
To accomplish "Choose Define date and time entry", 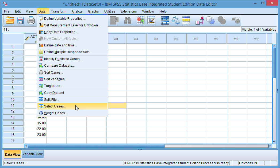I will 72,45.
